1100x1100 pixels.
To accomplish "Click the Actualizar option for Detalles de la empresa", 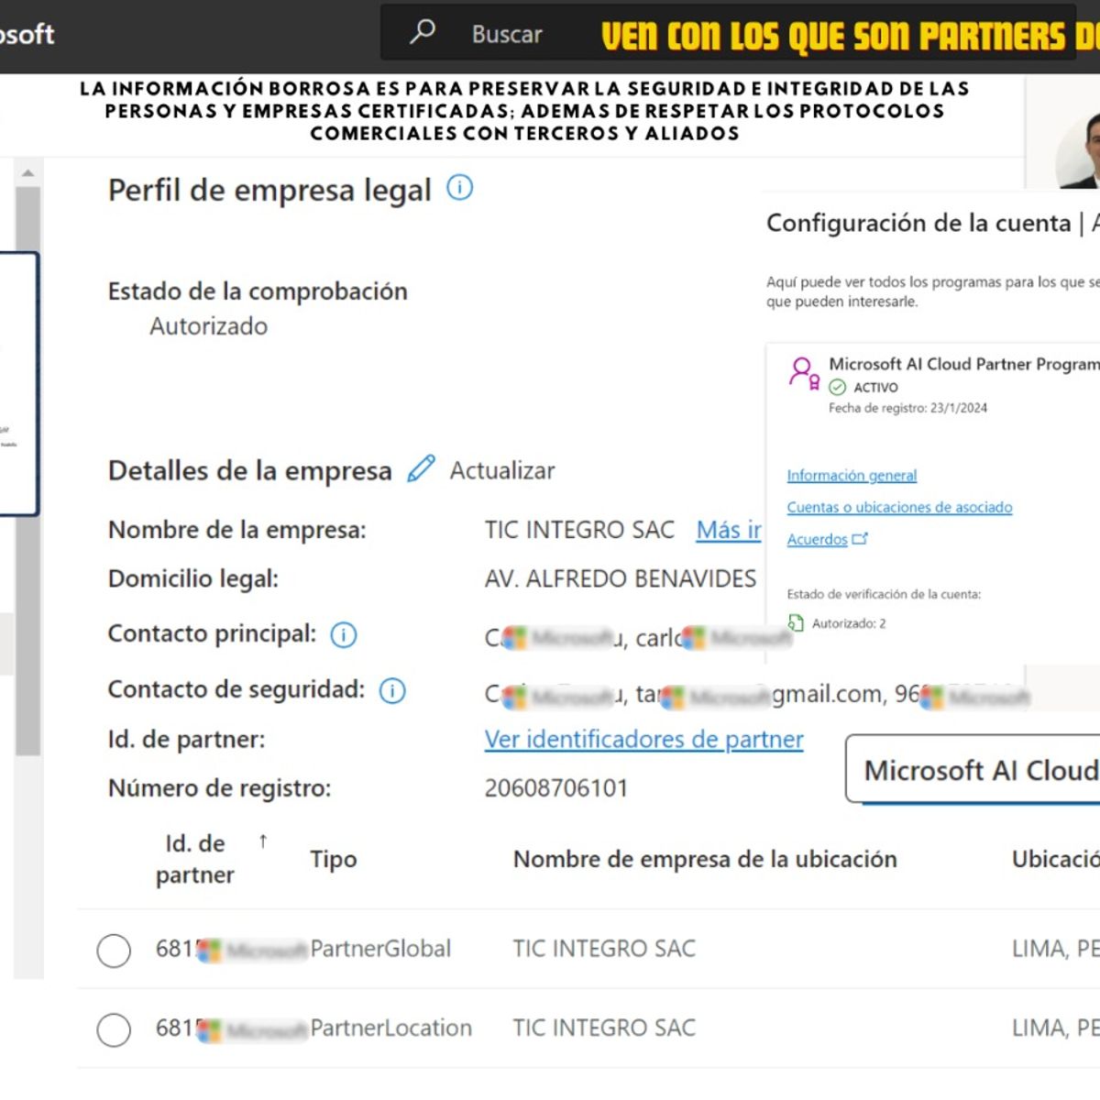I will click(500, 470).
